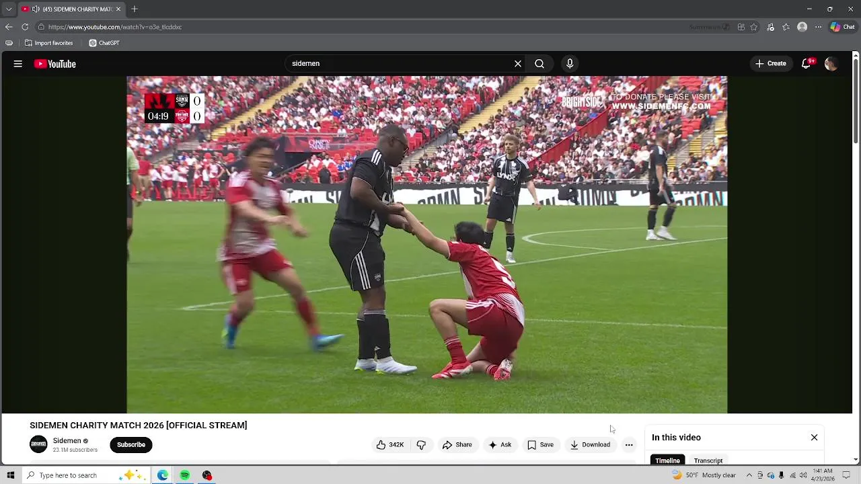Viewport: 861px width, 484px height.
Task: Open the clock showing 1:41 AM
Action: coord(823,475)
